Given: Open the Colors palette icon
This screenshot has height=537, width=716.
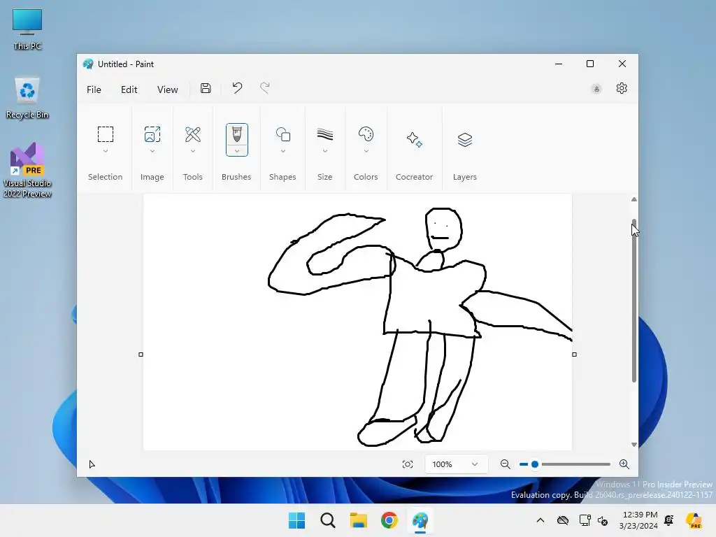Looking at the screenshot, I should 366,134.
